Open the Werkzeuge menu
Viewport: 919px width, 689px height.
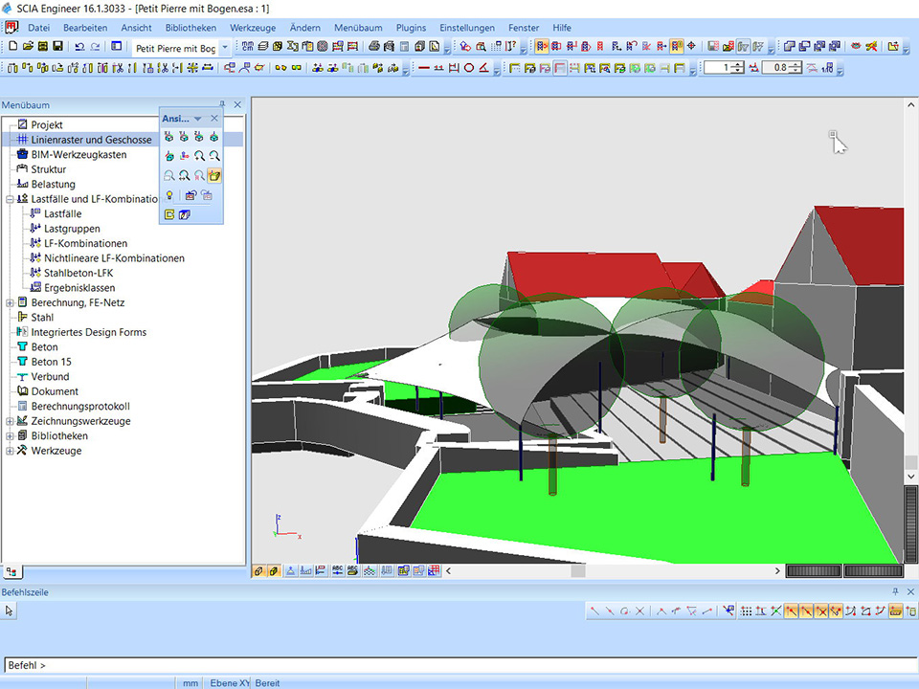click(x=253, y=28)
